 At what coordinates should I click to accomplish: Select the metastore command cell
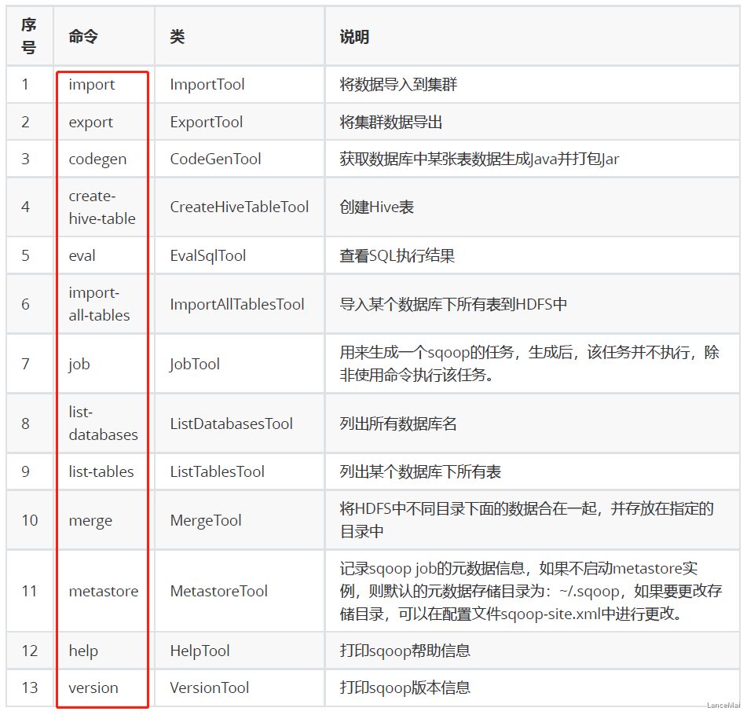coord(104,592)
